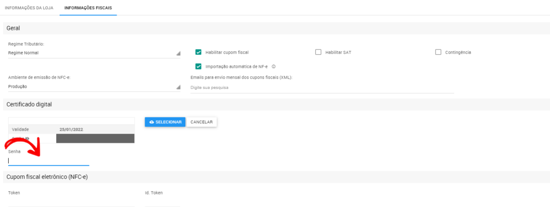
Task: Disable the Habilitar cupom fiscal checkbox
Action: click(199, 53)
